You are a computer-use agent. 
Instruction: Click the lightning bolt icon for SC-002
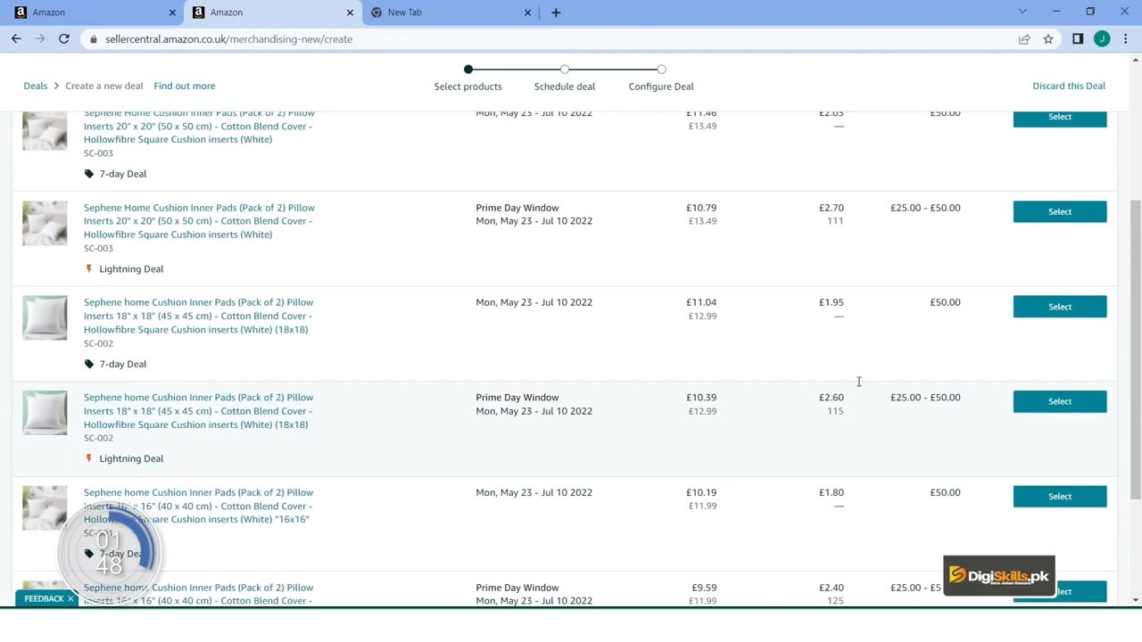click(x=88, y=458)
